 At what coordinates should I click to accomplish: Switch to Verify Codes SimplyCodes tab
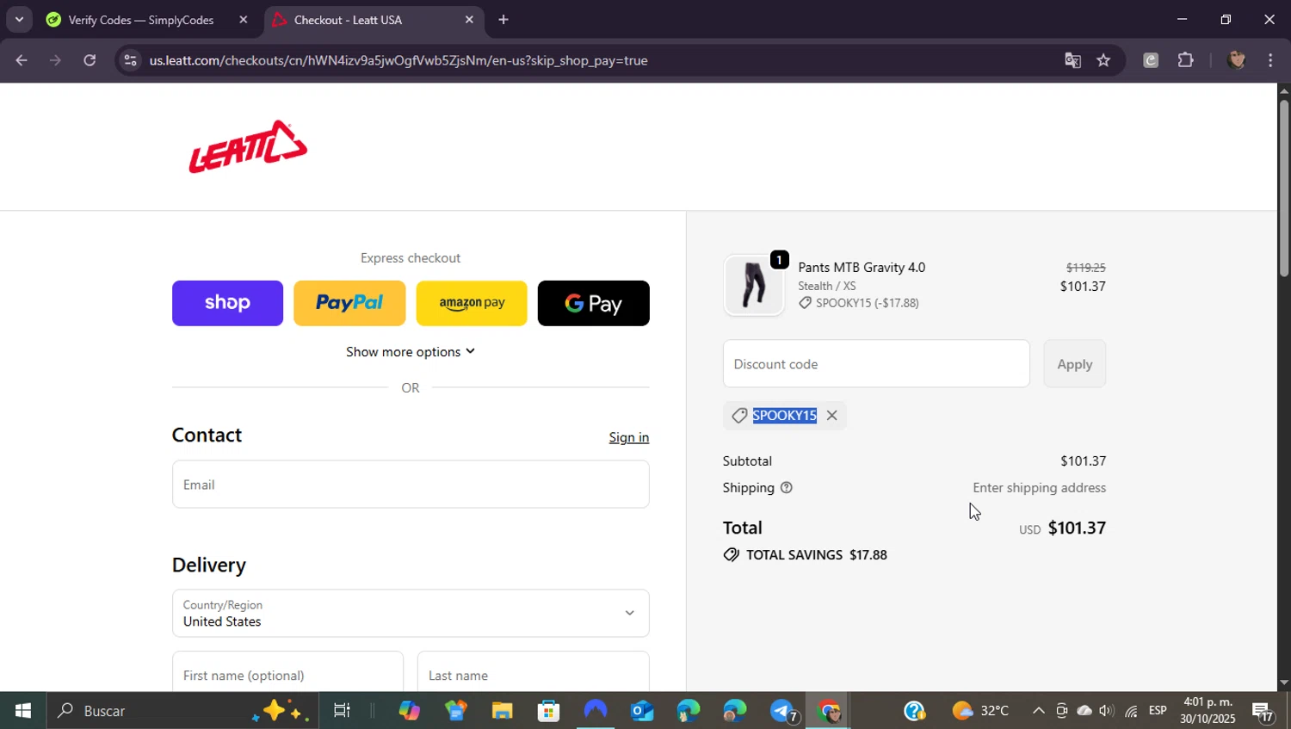pos(140,20)
